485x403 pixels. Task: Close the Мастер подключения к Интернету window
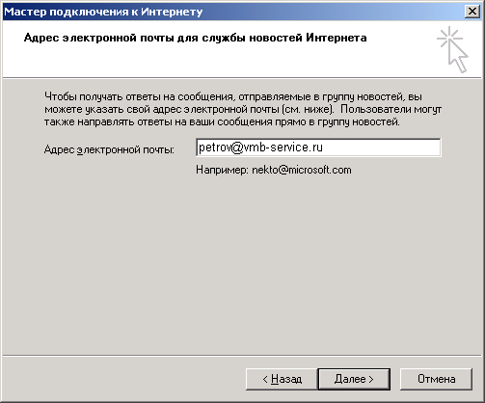point(472,12)
